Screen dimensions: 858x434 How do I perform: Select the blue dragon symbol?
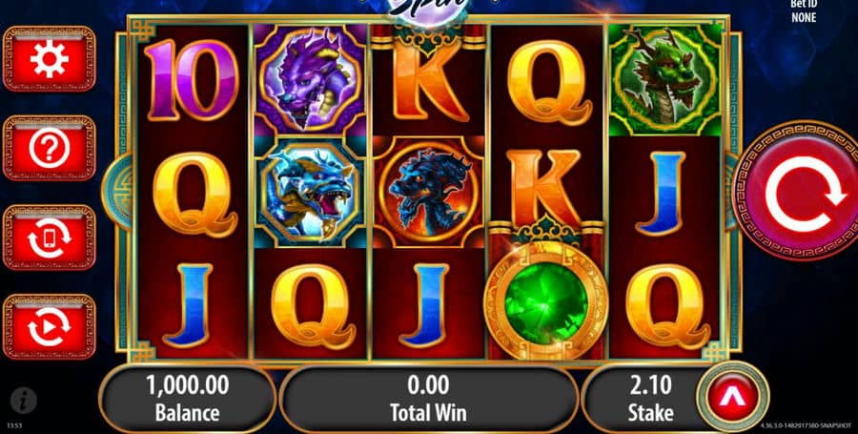click(x=310, y=192)
